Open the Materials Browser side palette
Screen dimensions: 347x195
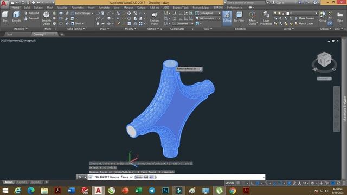pyautogui.click(x=345, y=108)
